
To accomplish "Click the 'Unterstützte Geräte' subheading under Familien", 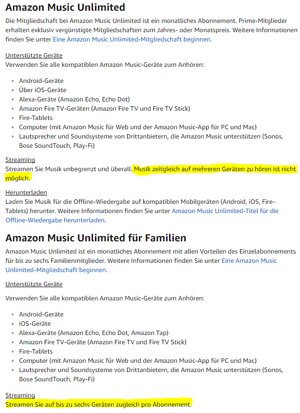I will tap(34, 284).
